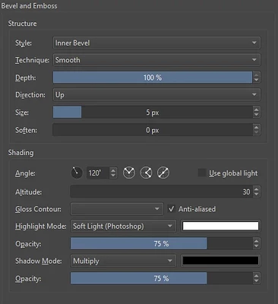Open the Technique dropdown showing Smooth
The image size is (278, 304).
point(156,60)
